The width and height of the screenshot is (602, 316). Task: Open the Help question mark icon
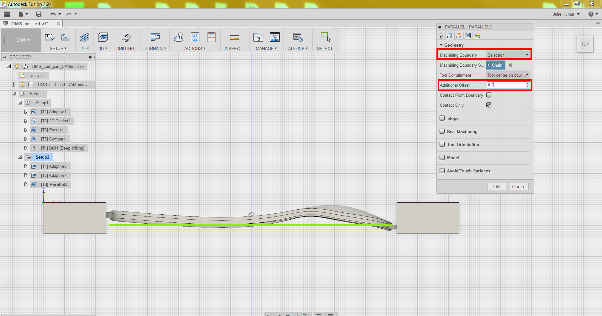591,14
